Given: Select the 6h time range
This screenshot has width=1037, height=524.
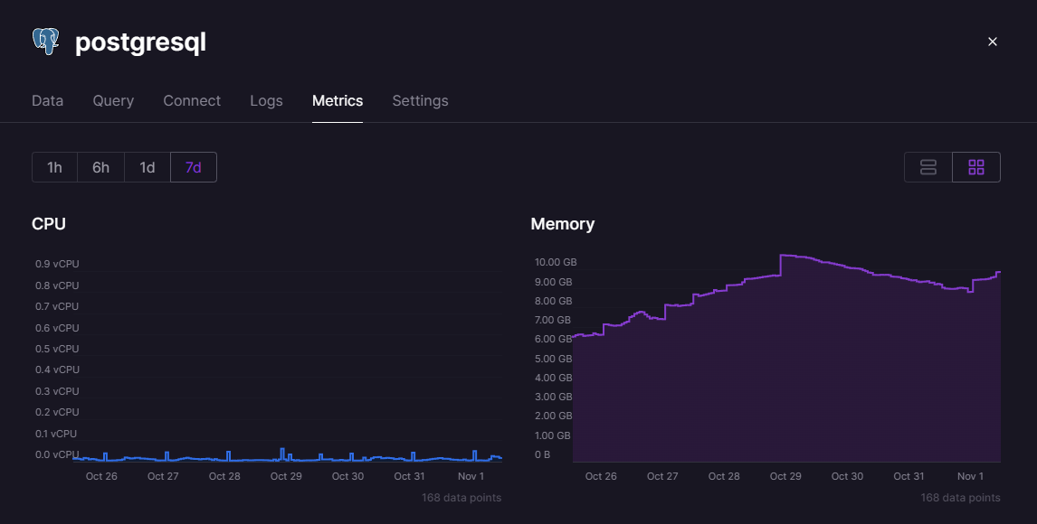Looking at the screenshot, I should click(x=100, y=166).
